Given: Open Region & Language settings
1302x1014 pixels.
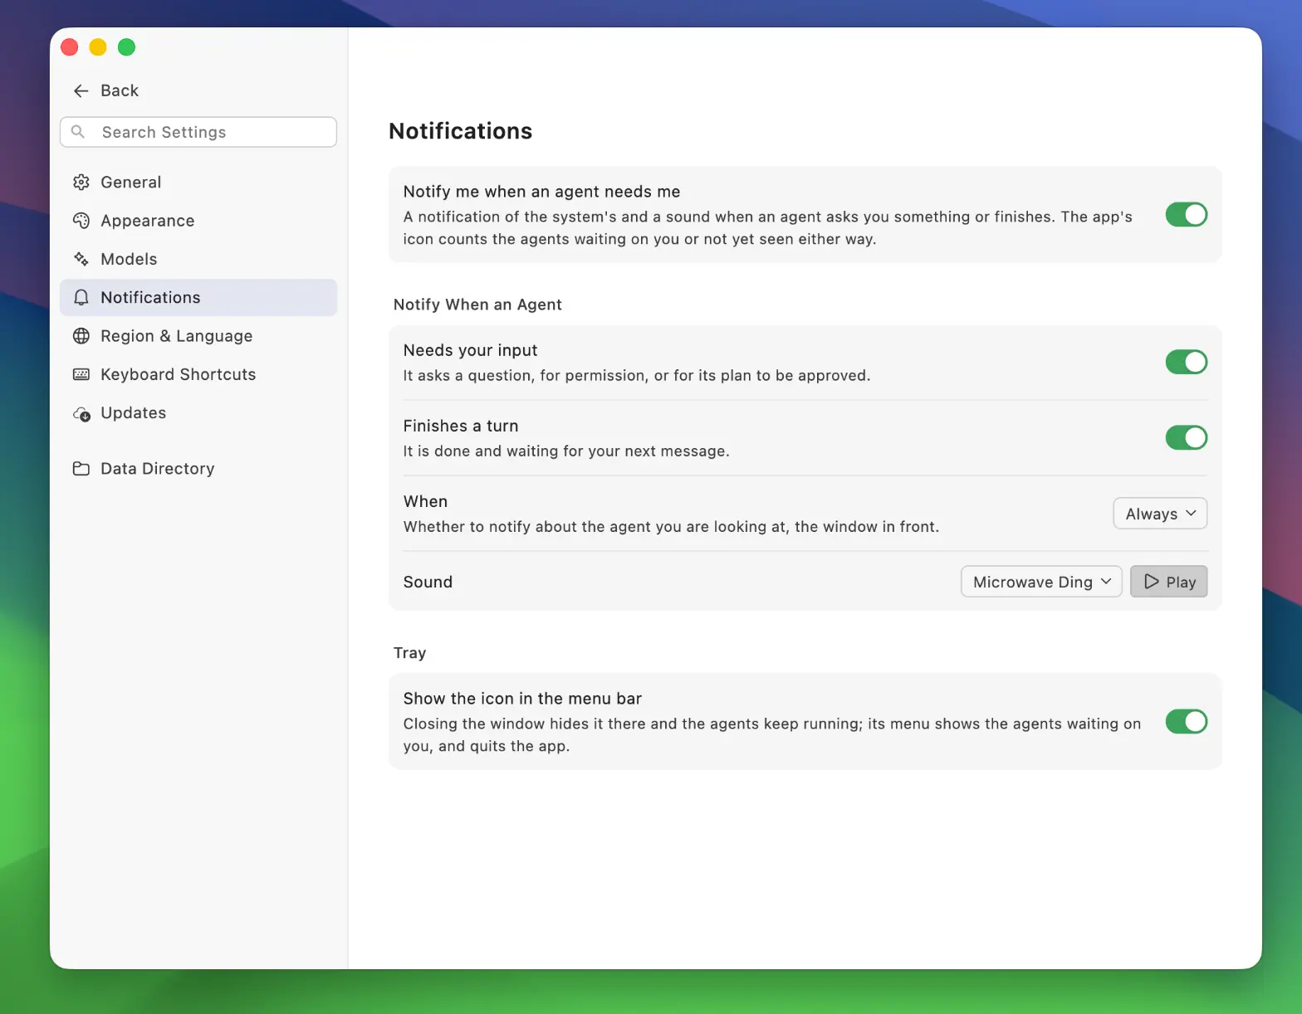Looking at the screenshot, I should tap(198, 336).
